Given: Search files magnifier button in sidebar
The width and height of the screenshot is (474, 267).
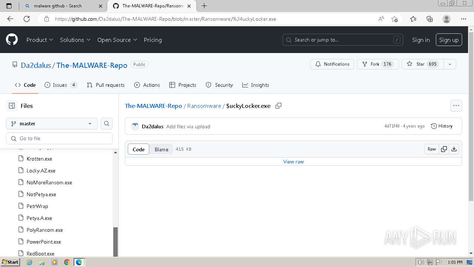Looking at the screenshot, I should (x=107, y=123).
